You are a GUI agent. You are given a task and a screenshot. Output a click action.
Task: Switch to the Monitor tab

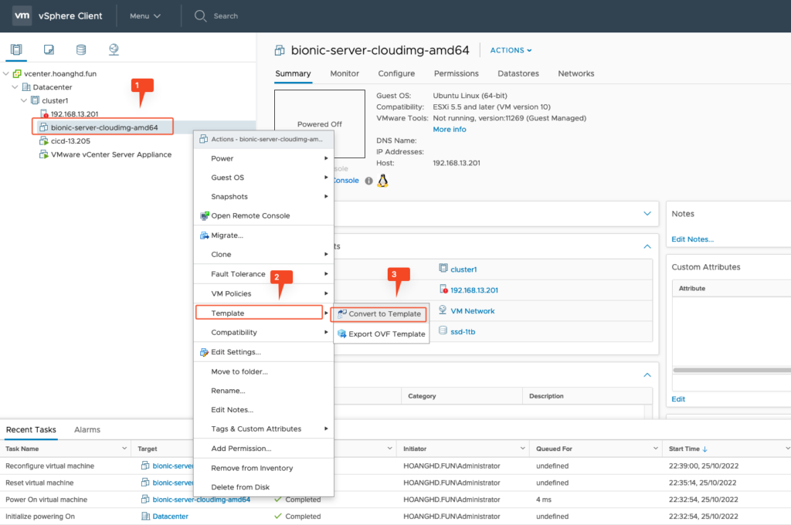[x=345, y=73]
